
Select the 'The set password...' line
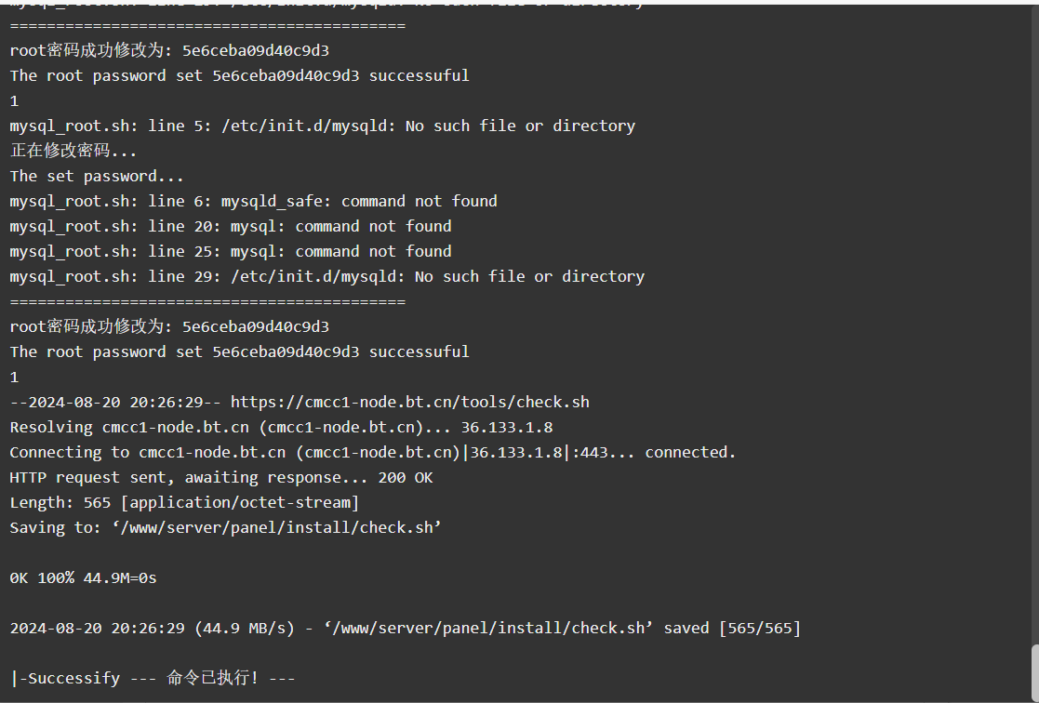[x=96, y=177]
